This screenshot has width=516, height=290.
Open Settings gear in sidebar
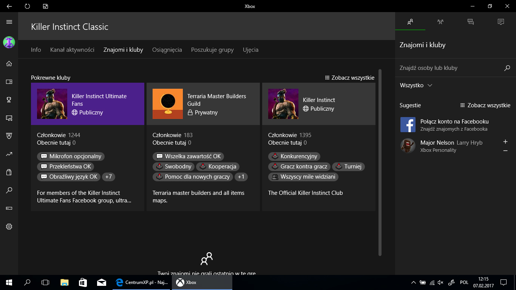9,227
